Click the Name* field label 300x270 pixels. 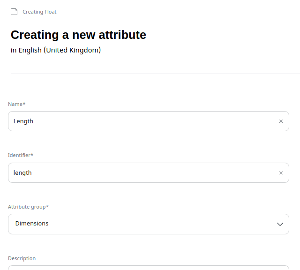[x=17, y=104]
